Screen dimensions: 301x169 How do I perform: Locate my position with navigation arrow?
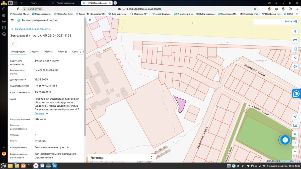pos(295,117)
